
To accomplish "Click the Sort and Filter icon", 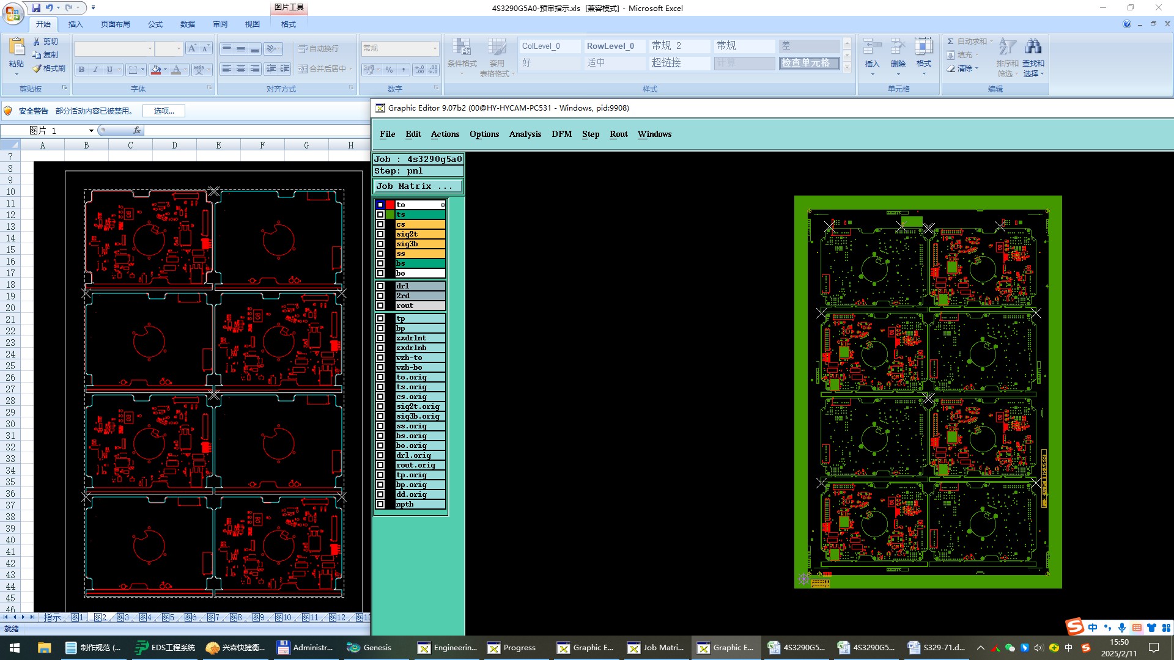I will (x=1006, y=47).
